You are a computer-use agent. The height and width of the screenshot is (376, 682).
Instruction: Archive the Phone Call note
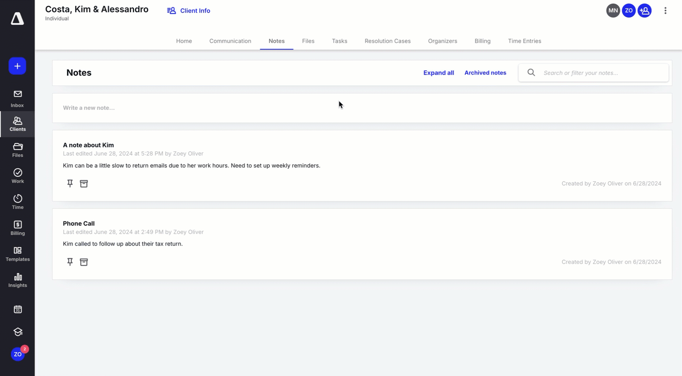click(84, 262)
